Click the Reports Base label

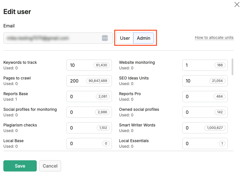tap(16, 94)
